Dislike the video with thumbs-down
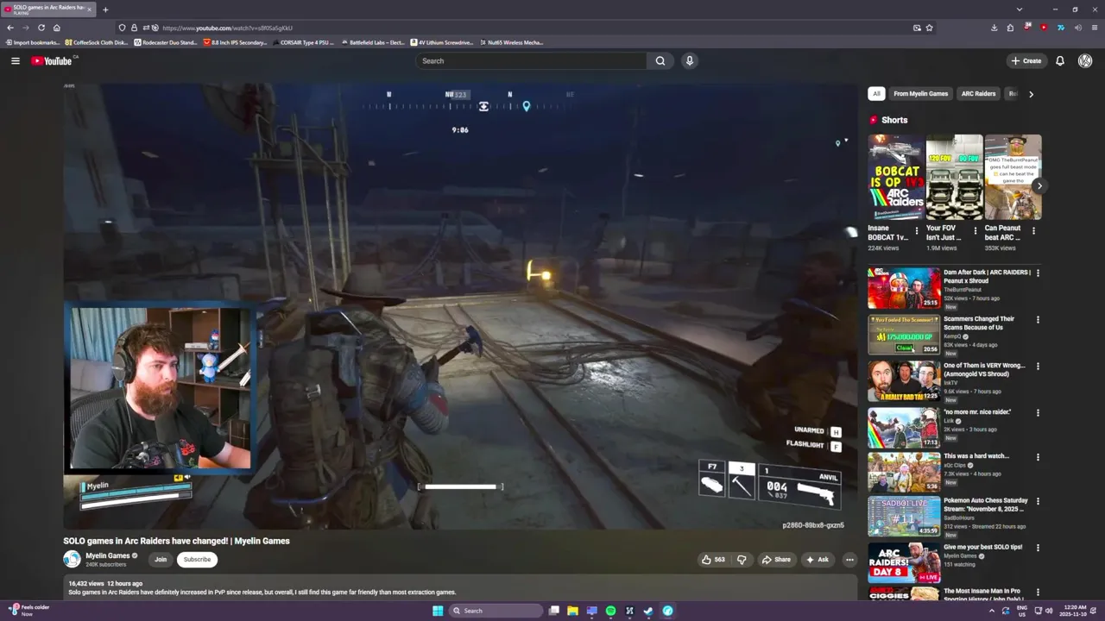The height and width of the screenshot is (621, 1105). pos(741,559)
